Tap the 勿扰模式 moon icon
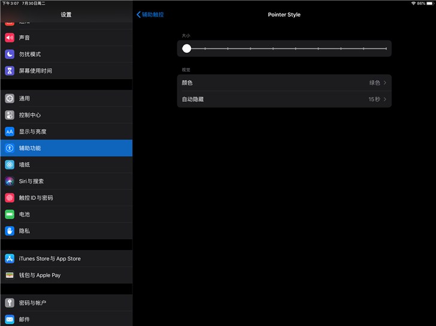 [x=10, y=54]
